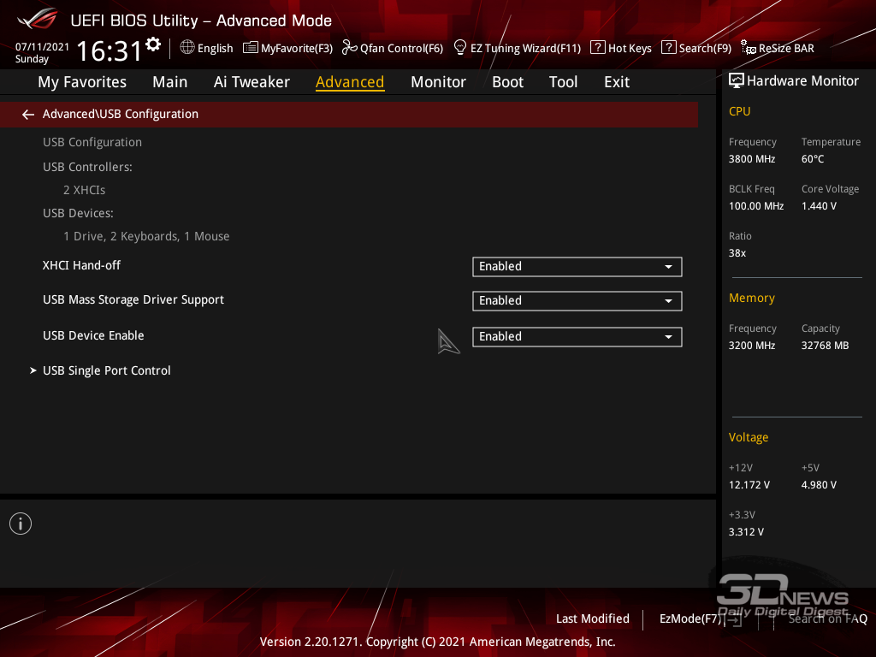Click the USB Devices label

(x=78, y=213)
